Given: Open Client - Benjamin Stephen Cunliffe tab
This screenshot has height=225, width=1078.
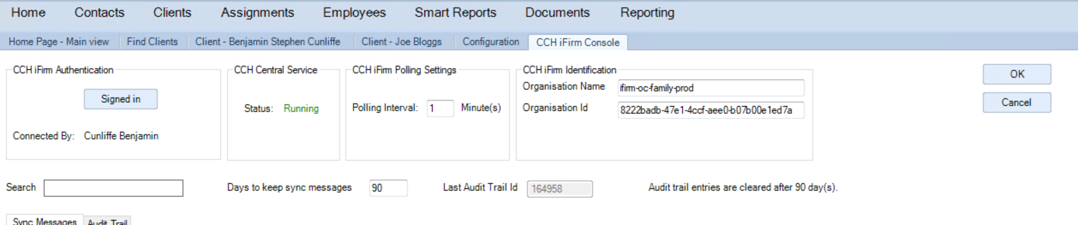Looking at the screenshot, I should [x=267, y=42].
